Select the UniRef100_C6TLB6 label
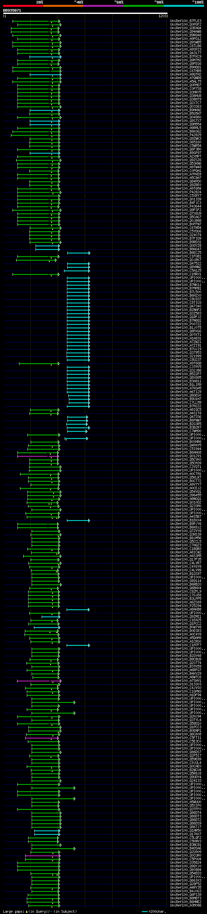The height and width of the screenshot is (914, 207). [185, 46]
